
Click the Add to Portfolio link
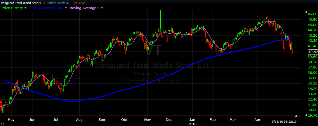58,3
